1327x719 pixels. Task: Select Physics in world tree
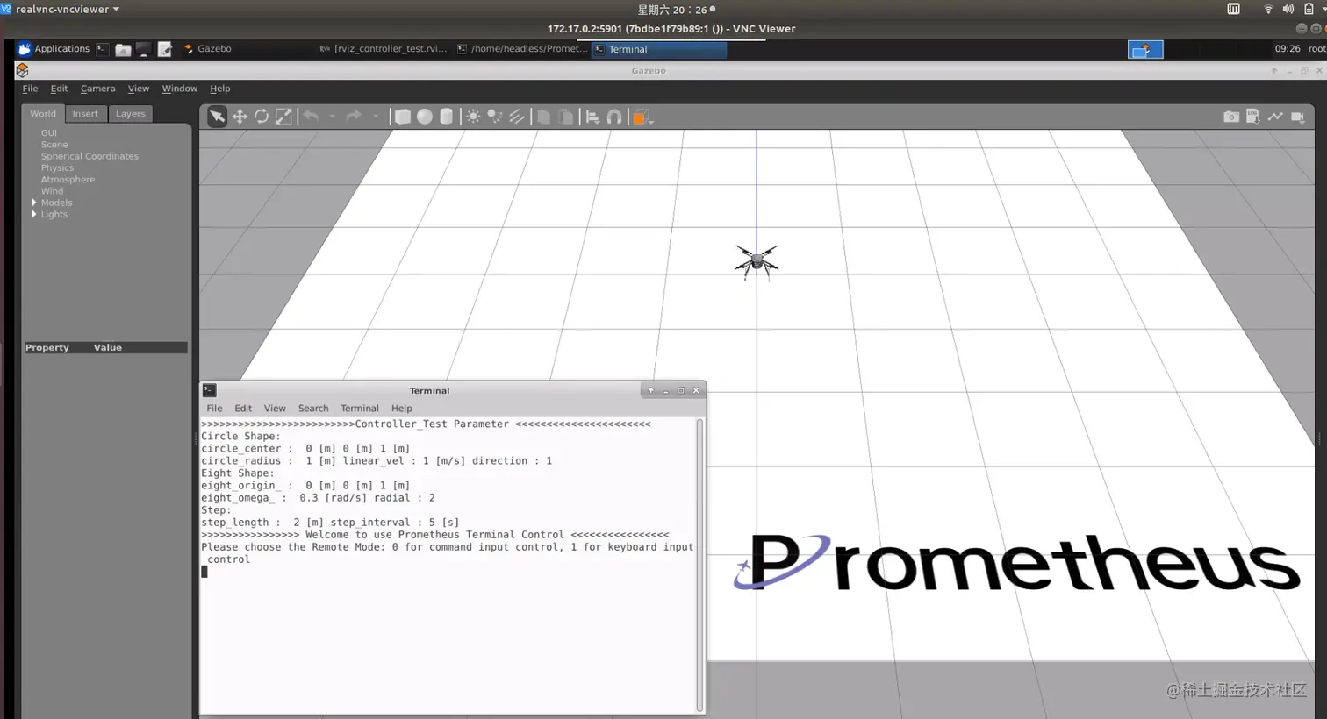[57, 167]
